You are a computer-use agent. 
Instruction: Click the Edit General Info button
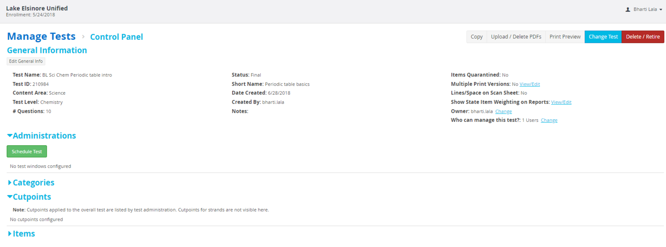[x=26, y=61]
